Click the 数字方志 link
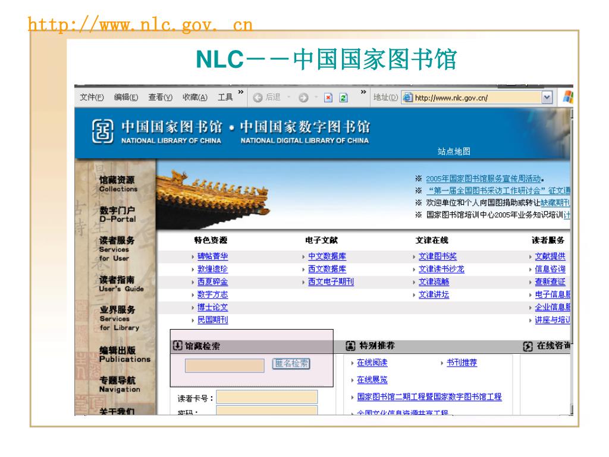Screen dimensions: 609x457 (212, 295)
